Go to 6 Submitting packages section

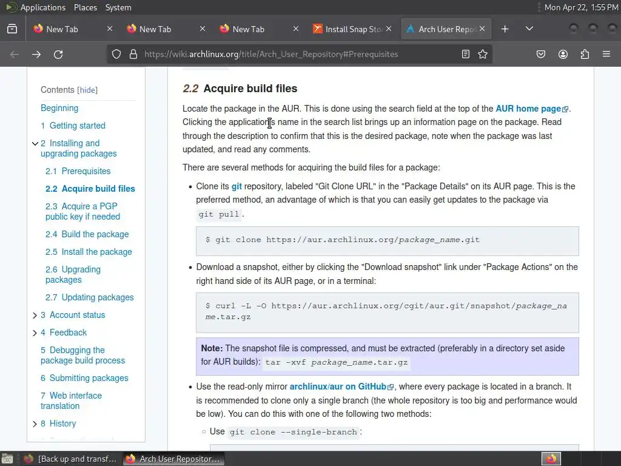84,378
